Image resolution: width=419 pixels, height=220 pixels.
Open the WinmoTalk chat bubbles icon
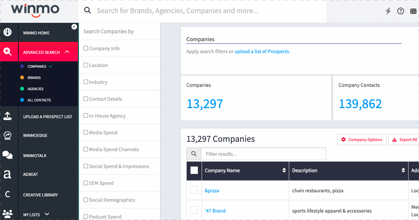click(7, 155)
